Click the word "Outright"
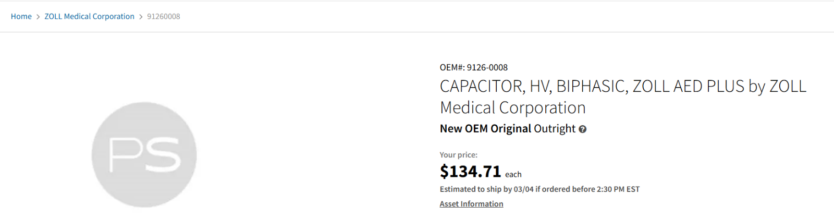The image size is (834, 218). tap(555, 129)
